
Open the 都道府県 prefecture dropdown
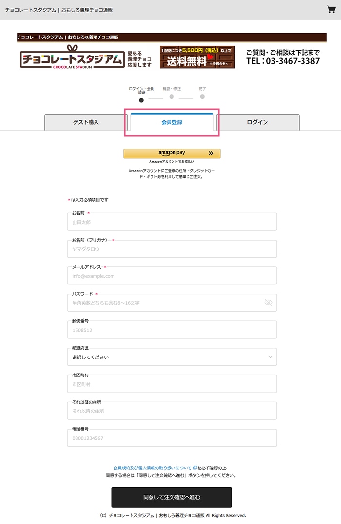171,357
